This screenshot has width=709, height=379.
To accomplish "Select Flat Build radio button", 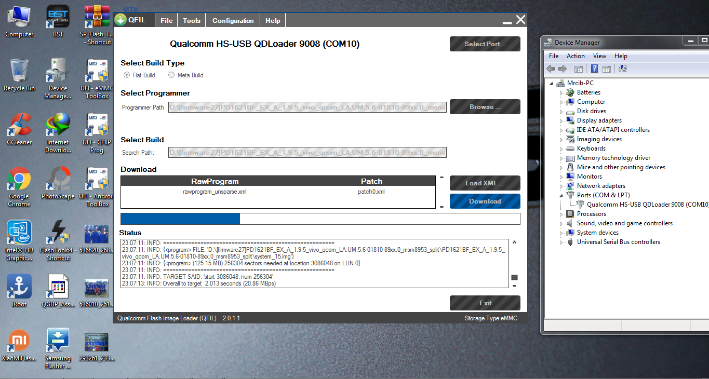I will 127,75.
